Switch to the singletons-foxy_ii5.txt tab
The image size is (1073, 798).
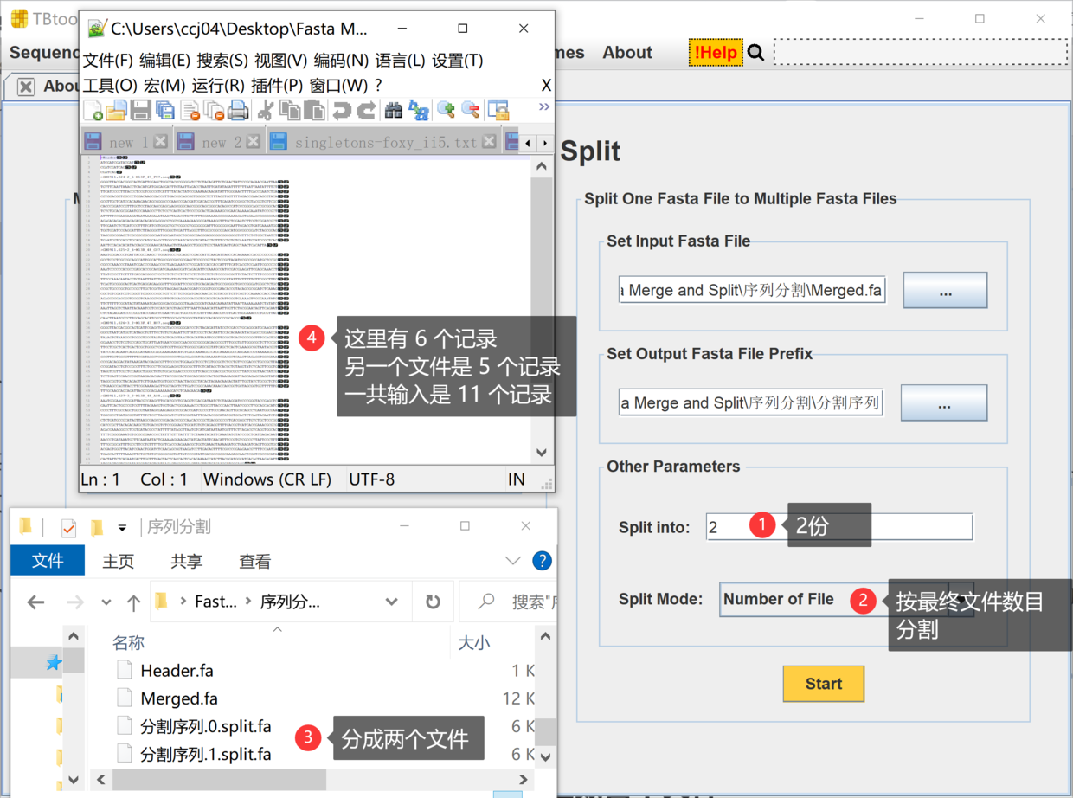coord(385,142)
